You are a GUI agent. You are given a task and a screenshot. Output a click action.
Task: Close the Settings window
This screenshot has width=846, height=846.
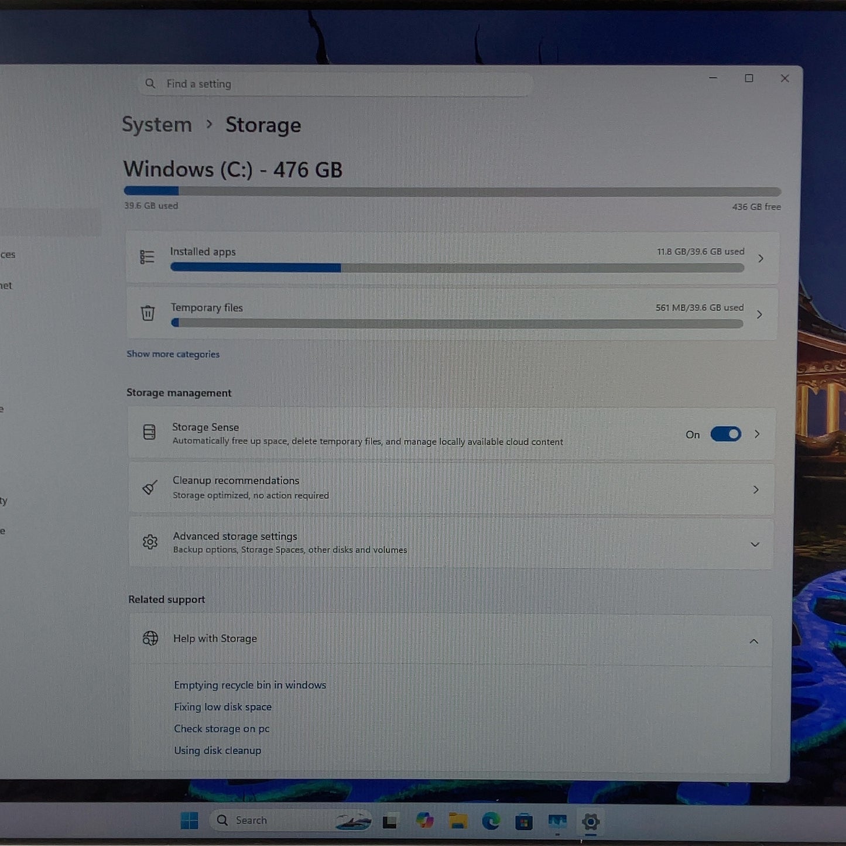[x=785, y=78]
